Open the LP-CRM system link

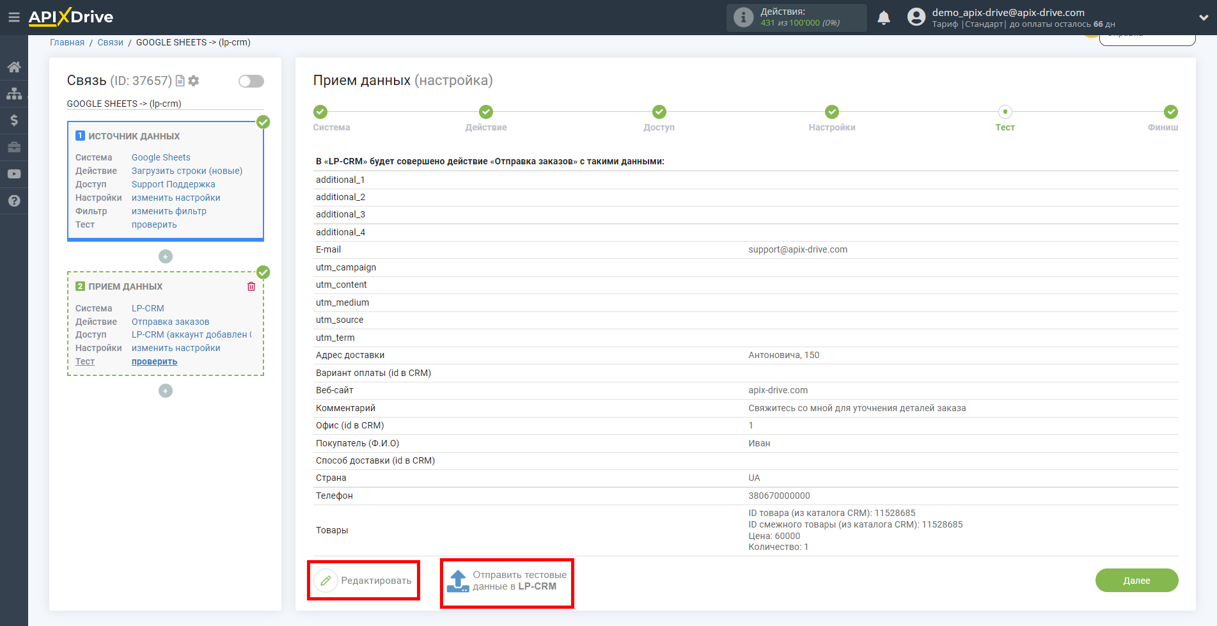point(148,308)
